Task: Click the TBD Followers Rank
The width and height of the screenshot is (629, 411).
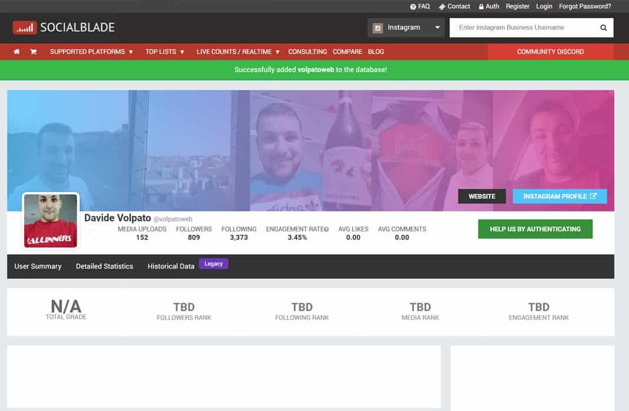Action: pos(184,307)
